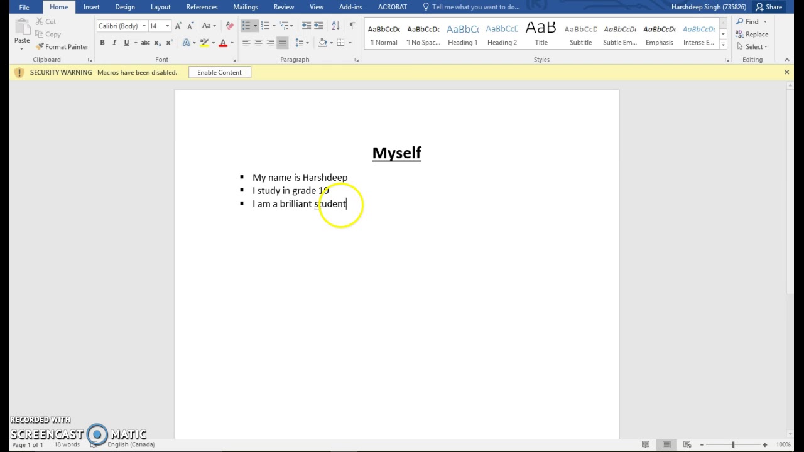The width and height of the screenshot is (804, 452).
Task: Switch to the Design tab
Action: point(125,7)
